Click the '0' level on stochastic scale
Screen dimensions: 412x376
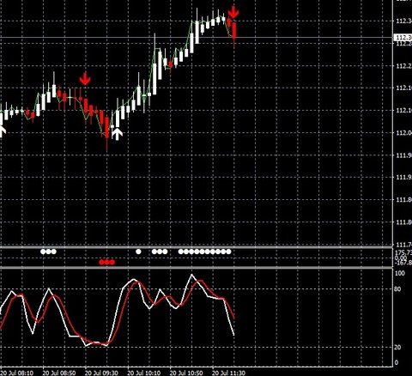tap(397, 362)
